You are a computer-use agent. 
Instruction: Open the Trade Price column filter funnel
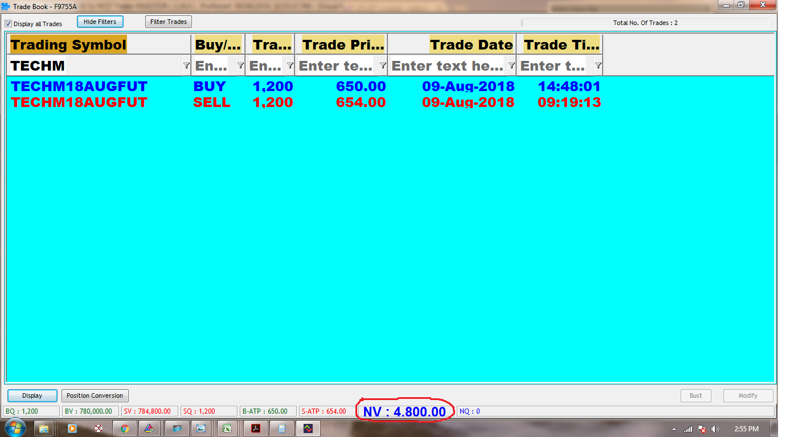(383, 66)
